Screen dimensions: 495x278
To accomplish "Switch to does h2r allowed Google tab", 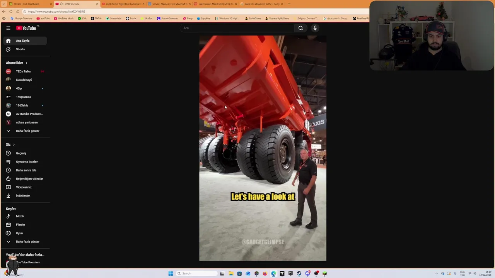I will point(261,4).
